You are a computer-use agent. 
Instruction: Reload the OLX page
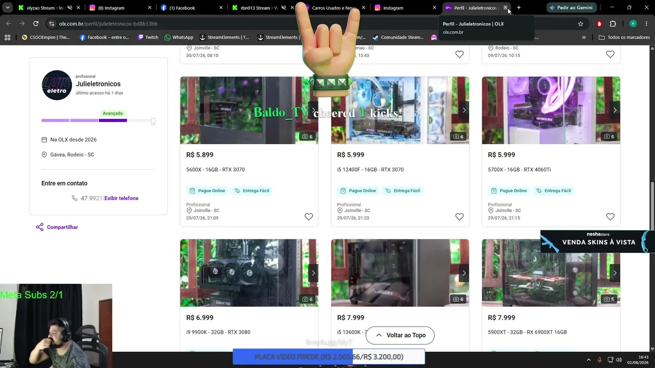[36, 24]
